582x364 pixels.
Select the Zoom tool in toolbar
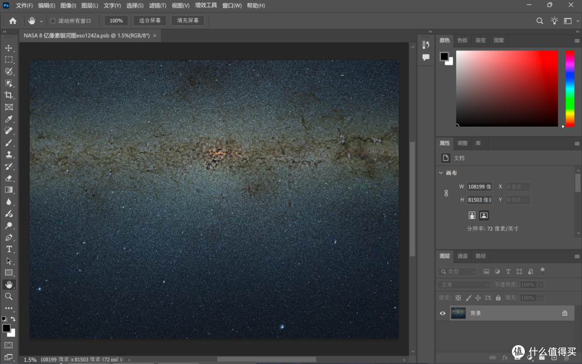[x=9, y=297]
